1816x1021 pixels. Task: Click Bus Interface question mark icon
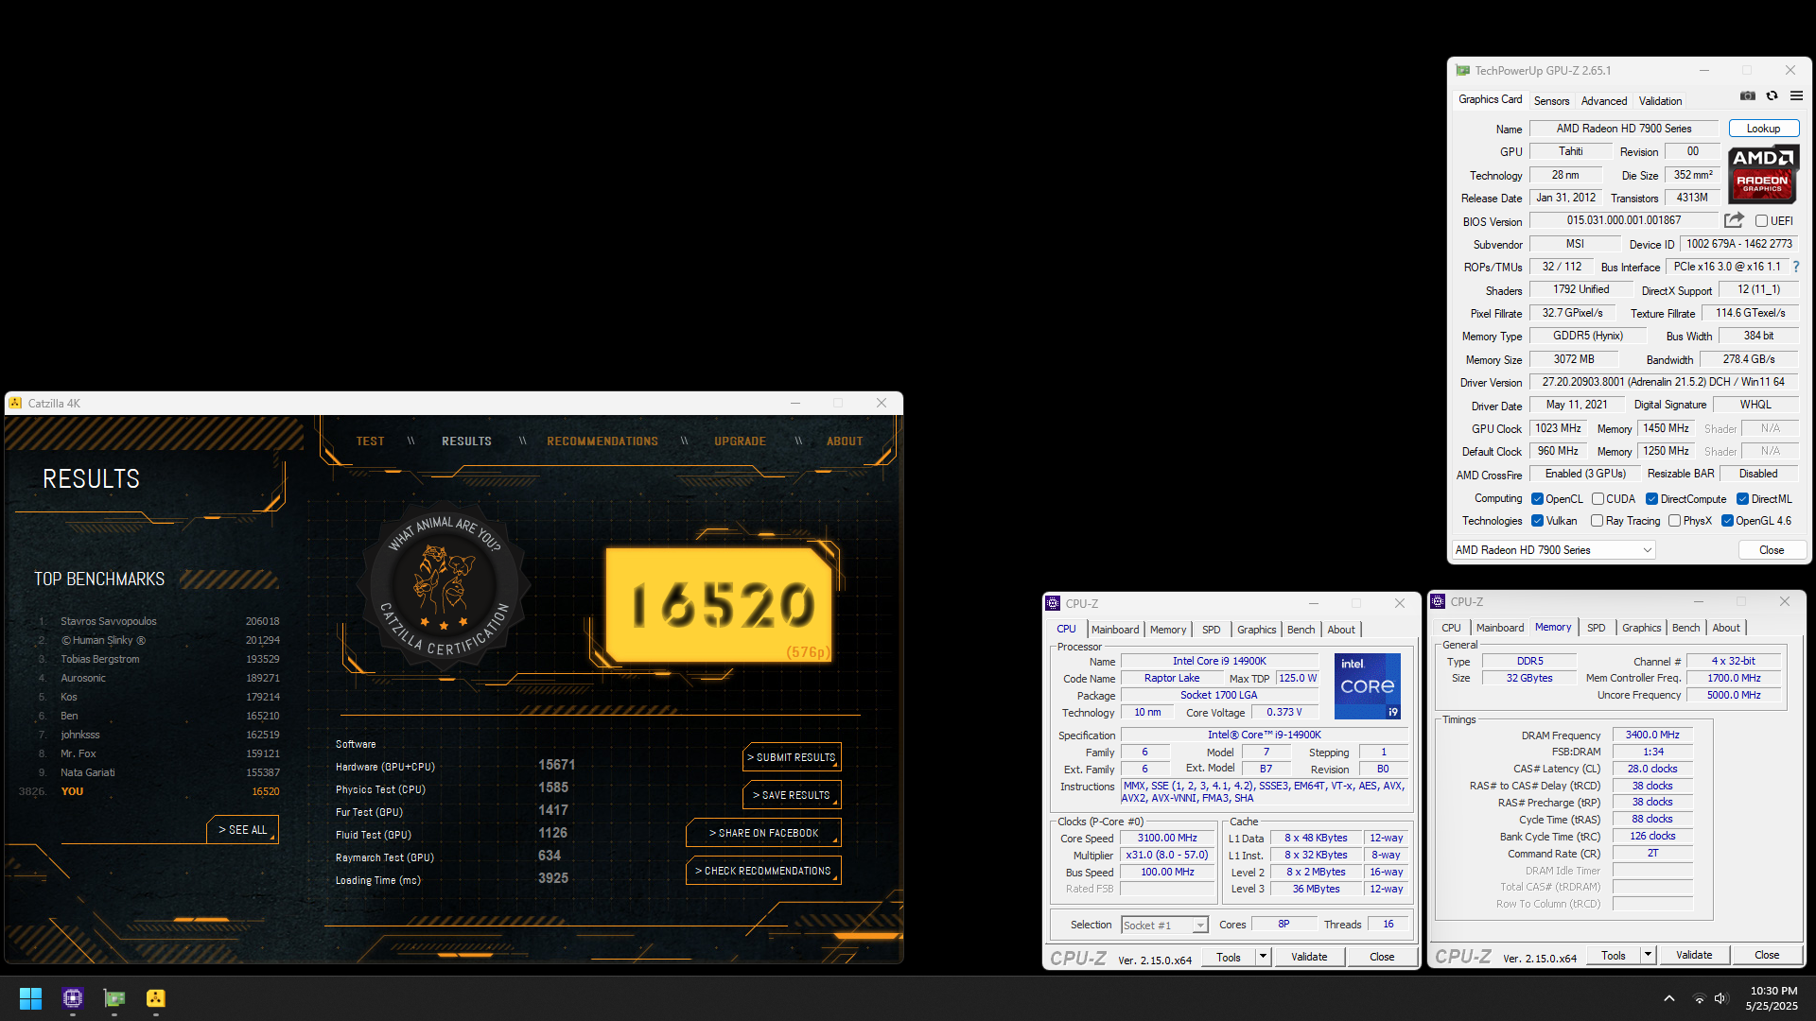tap(1795, 267)
